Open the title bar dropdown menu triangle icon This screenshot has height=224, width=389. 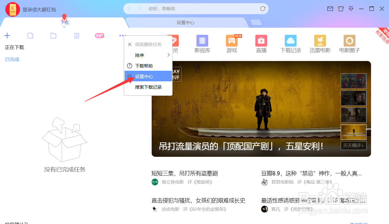[x=351, y=9]
